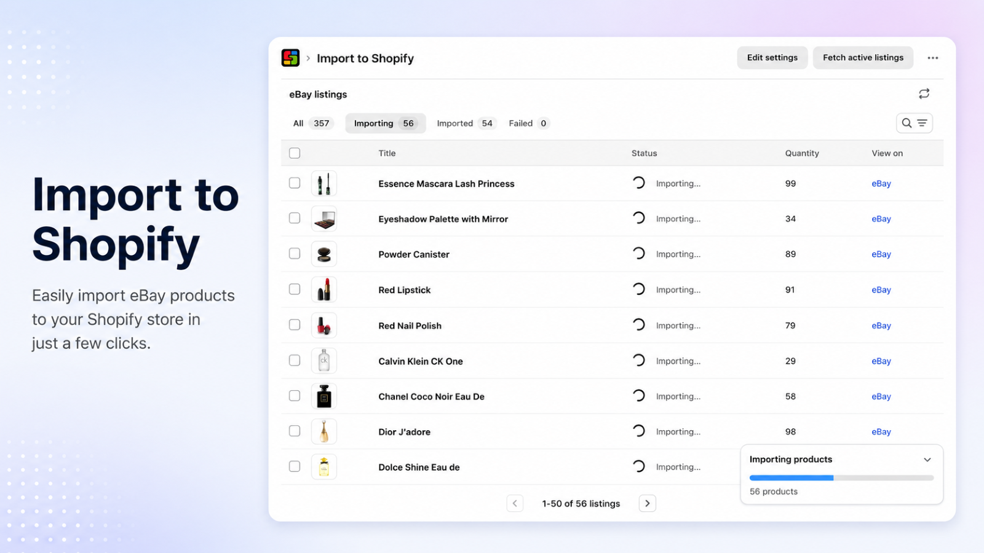This screenshot has height=553, width=984.
Task: Collapse the Importing products panel
Action: click(x=927, y=460)
